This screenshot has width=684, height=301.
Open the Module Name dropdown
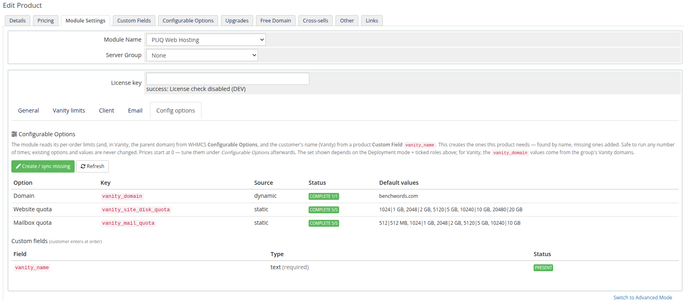[x=206, y=40]
